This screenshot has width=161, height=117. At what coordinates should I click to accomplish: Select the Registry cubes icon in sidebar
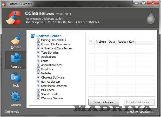pos(16,58)
